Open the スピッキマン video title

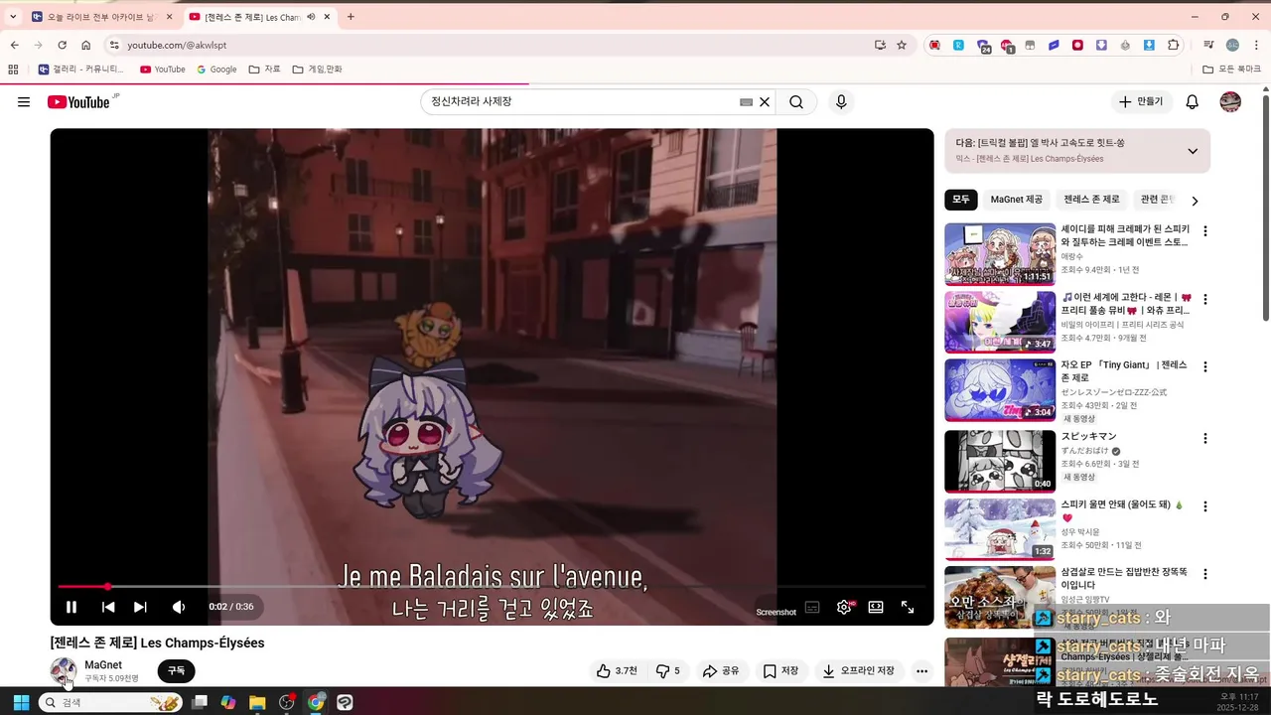pos(1088,436)
